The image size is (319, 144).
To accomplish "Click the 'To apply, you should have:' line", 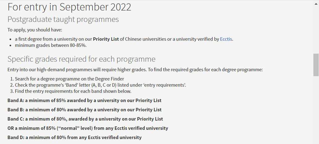I will (x=35, y=30).
